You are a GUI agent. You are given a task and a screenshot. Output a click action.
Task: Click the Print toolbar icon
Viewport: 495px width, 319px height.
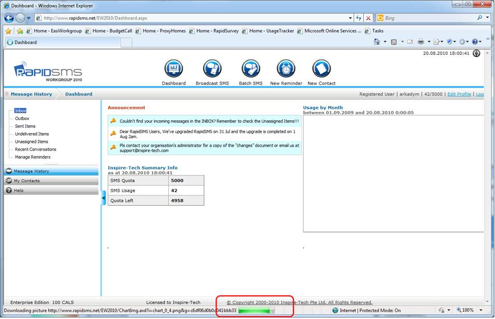point(420,41)
